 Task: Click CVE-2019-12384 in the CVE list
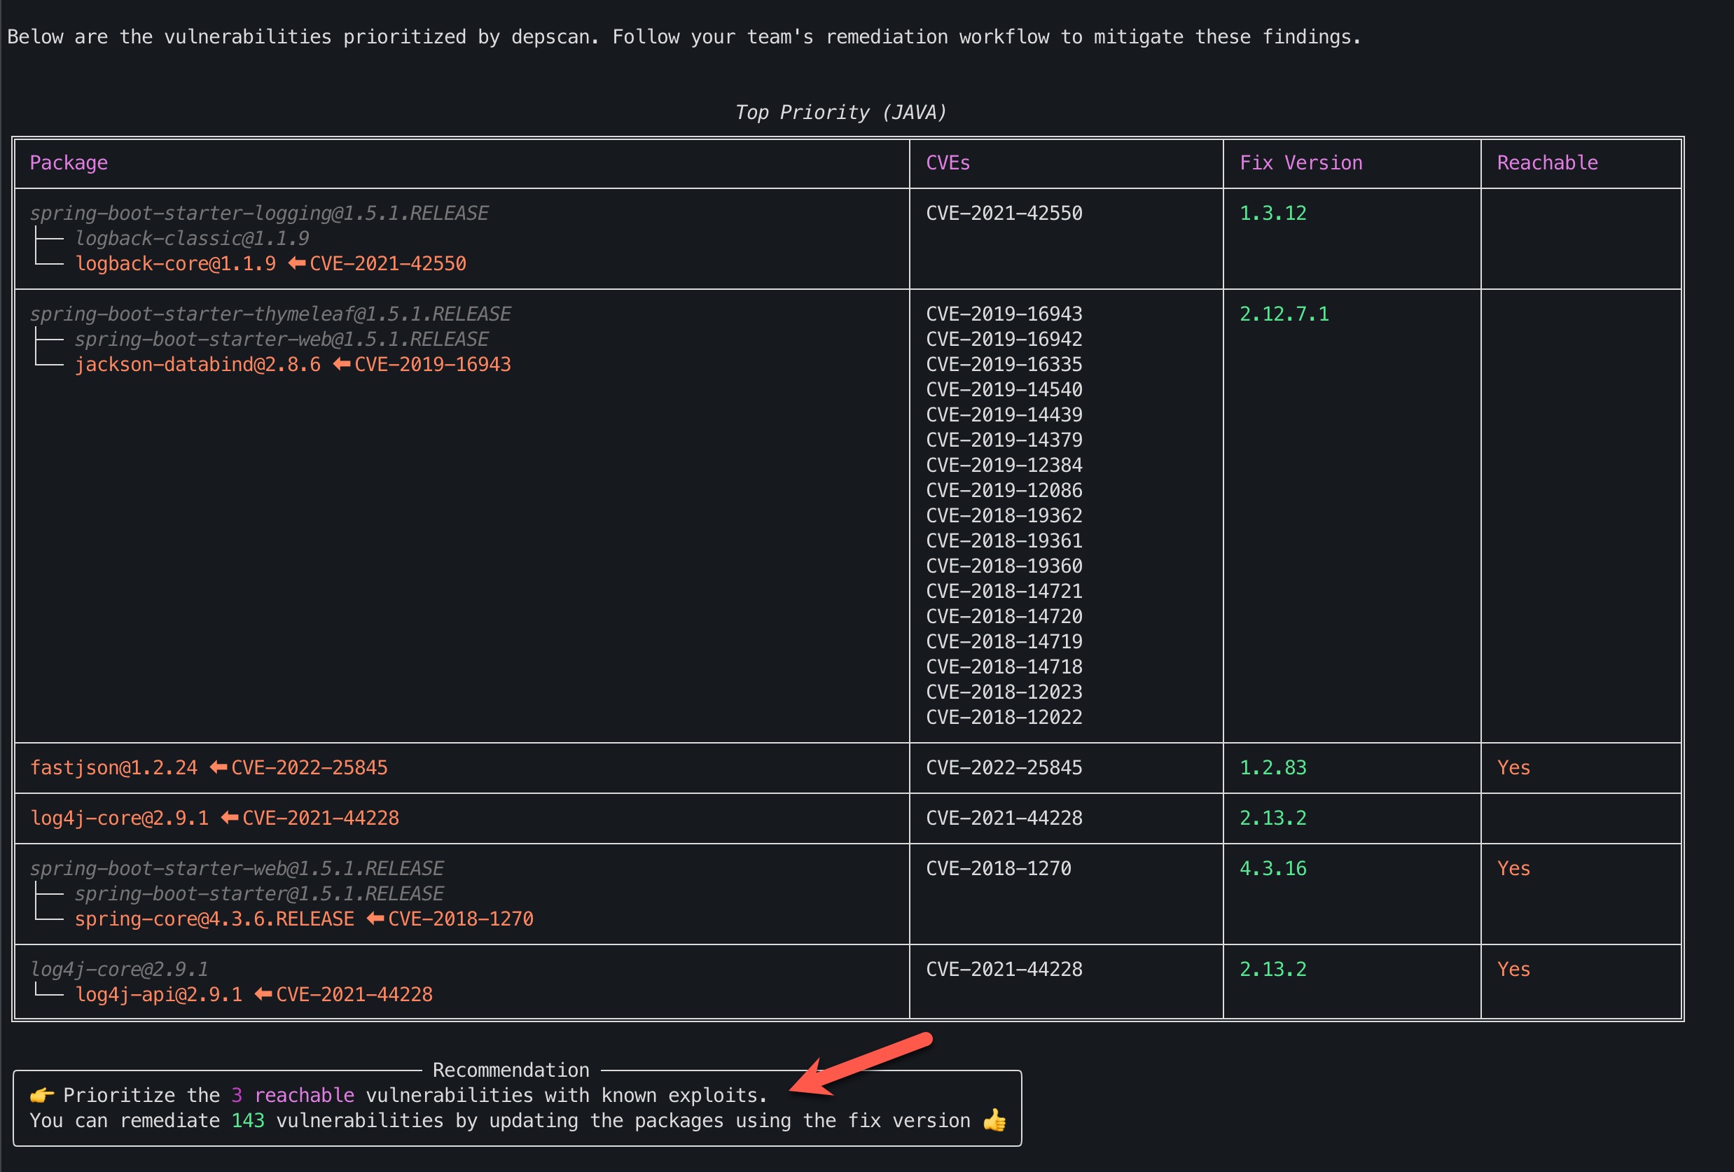1004,466
